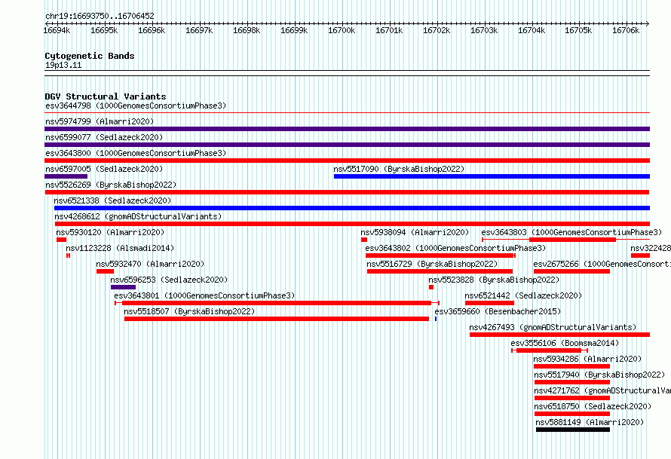Click the nsv4271762 red bar
Viewport: 671px width, 459px height.
[x=571, y=398]
